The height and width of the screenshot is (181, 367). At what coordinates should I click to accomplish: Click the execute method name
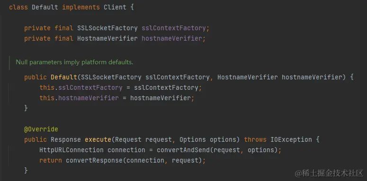coord(98,140)
